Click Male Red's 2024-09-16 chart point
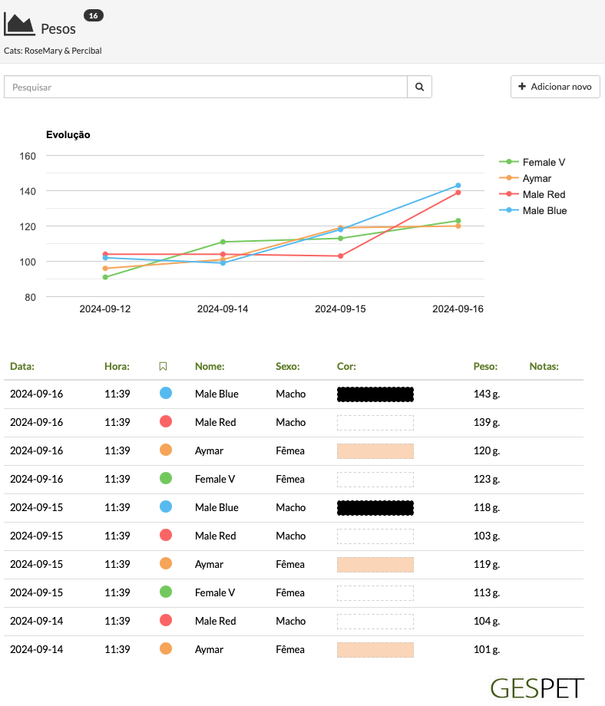 [x=458, y=193]
